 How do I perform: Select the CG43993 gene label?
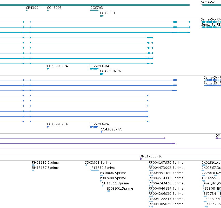coord(54,8)
